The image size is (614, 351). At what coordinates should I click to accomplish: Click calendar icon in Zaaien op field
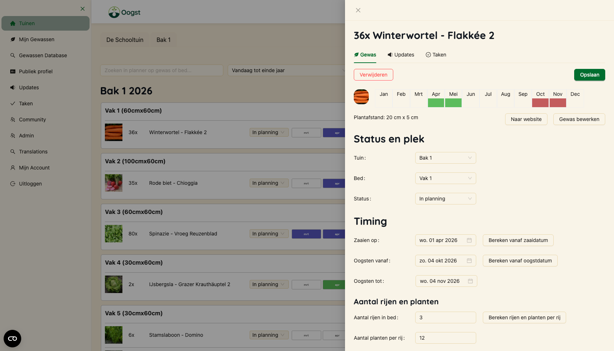pos(469,240)
